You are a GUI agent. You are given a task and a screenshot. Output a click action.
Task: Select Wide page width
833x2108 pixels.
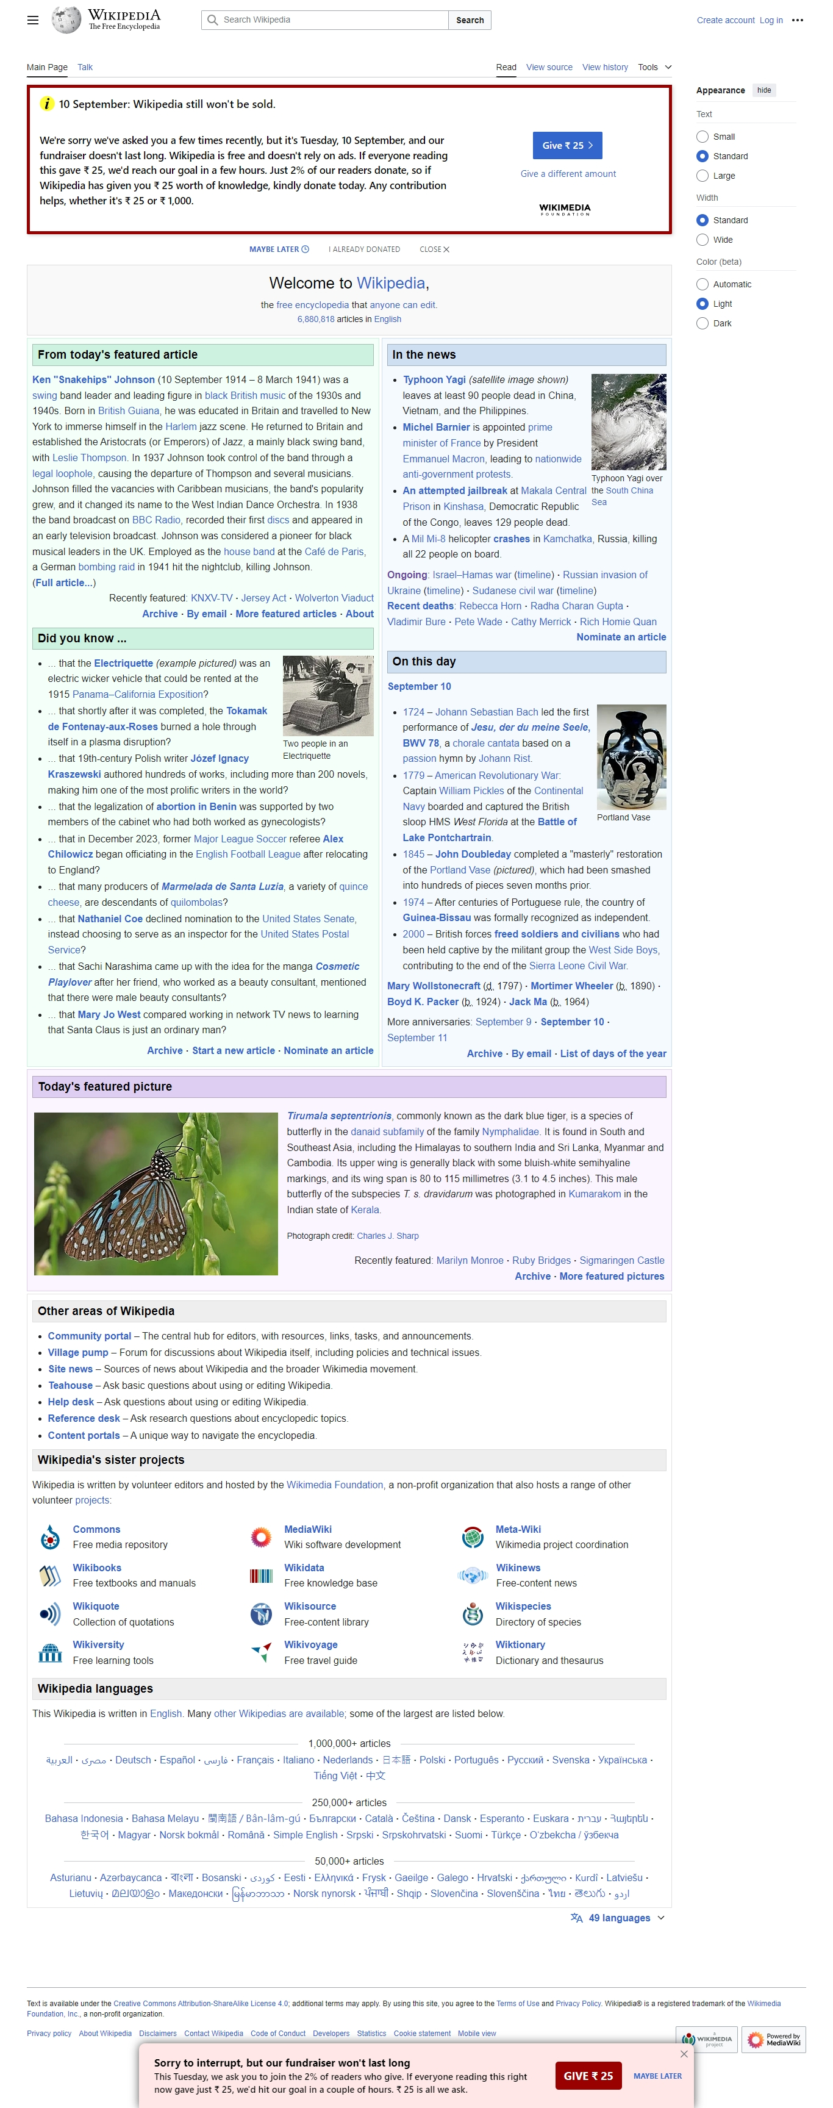click(x=702, y=240)
